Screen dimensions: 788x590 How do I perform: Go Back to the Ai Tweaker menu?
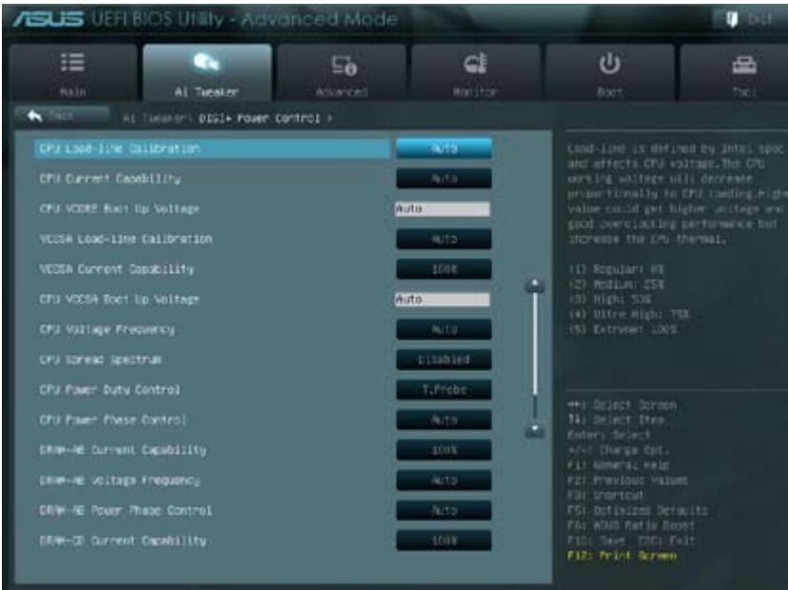[62, 116]
